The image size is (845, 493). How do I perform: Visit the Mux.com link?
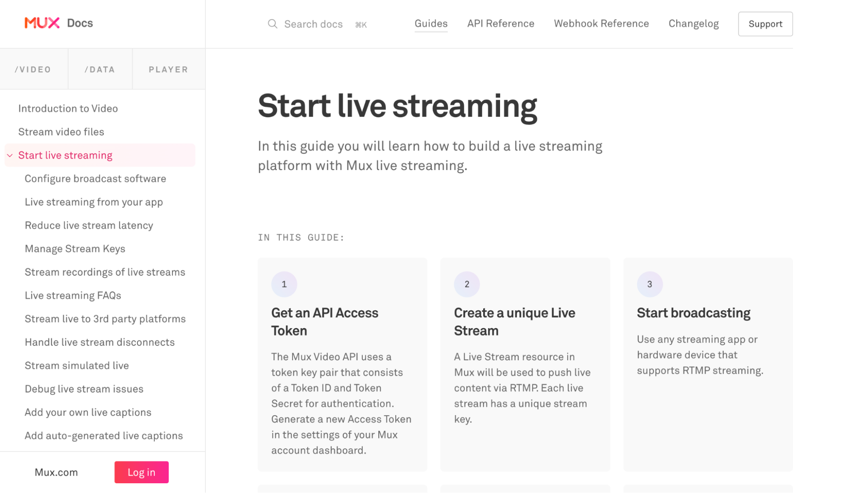pos(56,472)
